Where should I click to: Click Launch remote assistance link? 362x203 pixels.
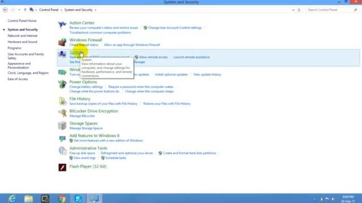point(192,57)
